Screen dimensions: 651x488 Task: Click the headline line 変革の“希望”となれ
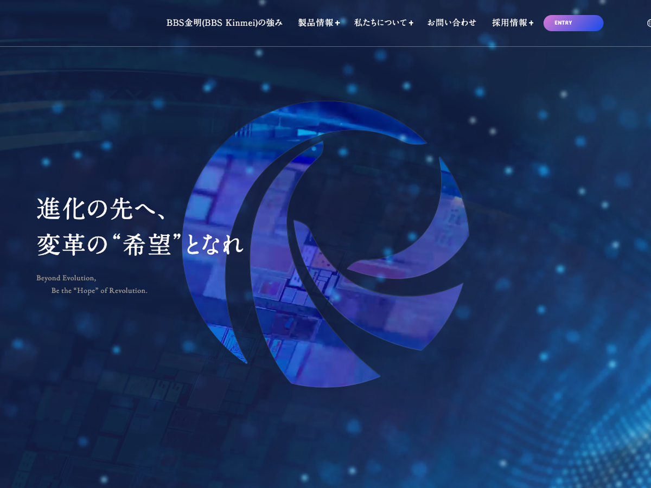click(x=140, y=245)
